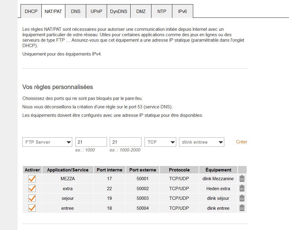Select the DynDNS tab
The image size is (289, 230).
point(119,11)
